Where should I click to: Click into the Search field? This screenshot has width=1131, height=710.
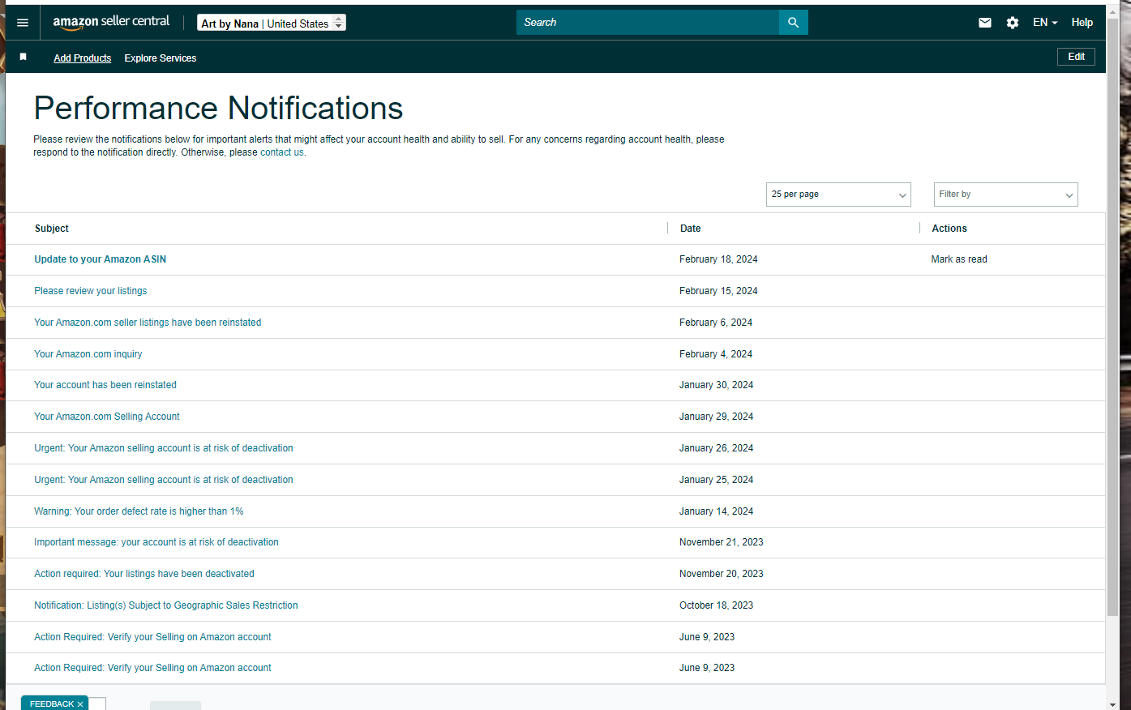point(648,23)
